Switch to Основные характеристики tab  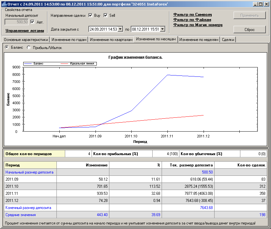pyautogui.click(x=26, y=40)
